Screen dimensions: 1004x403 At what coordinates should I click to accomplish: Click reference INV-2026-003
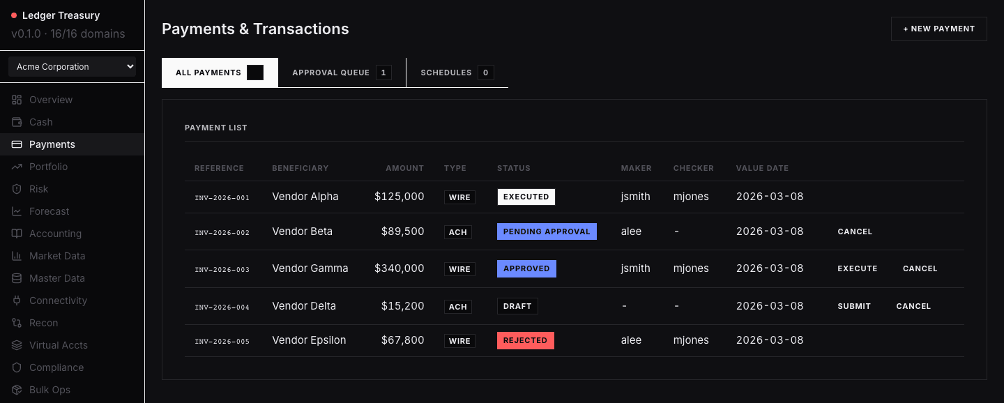(x=222, y=270)
